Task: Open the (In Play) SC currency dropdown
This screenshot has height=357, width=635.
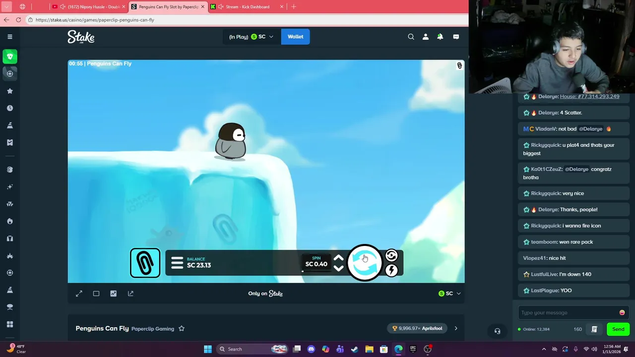Action: 251,37
